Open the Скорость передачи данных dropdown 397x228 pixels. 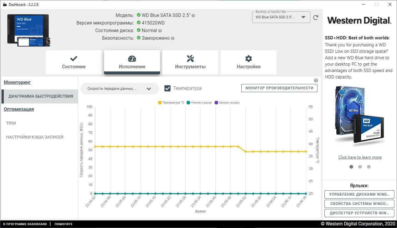[120, 89]
